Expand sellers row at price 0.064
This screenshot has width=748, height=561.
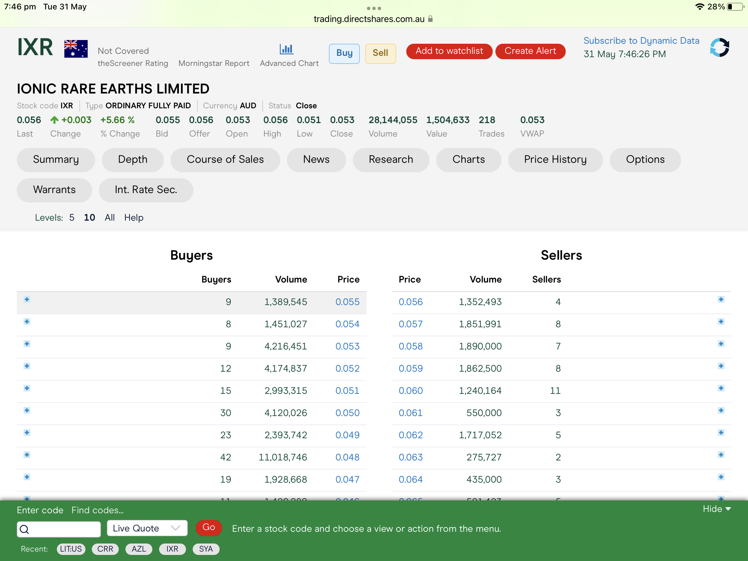pos(721,477)
